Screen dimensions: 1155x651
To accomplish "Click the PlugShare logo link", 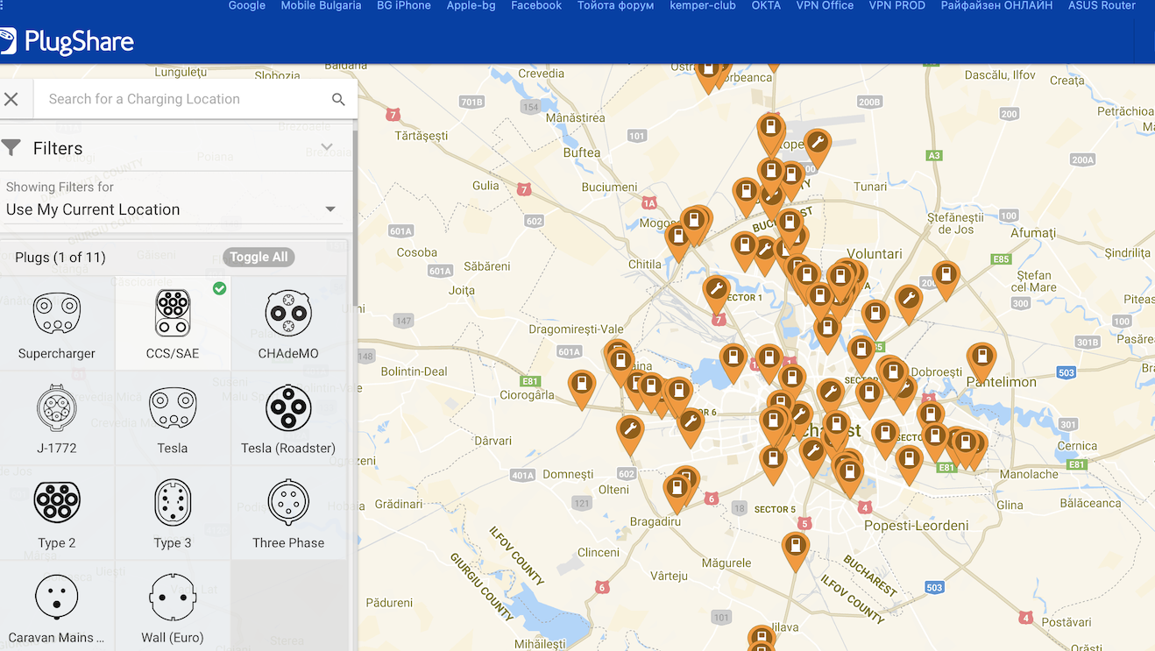I will 68,41.
